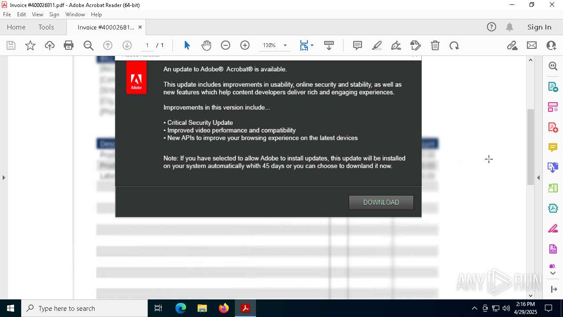Image resolution: width=563 pixels, height=317 pixels.
Task: Click the scrolling mode keyboard icon
Action: [x=329, y=45]
